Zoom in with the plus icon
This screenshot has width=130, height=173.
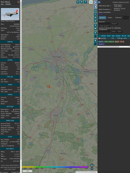92,165
